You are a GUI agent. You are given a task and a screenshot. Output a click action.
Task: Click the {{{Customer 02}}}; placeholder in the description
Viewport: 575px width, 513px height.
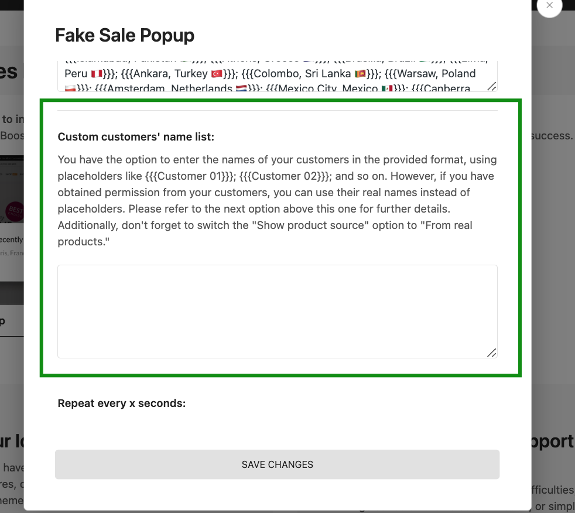(x=286, y=176)
